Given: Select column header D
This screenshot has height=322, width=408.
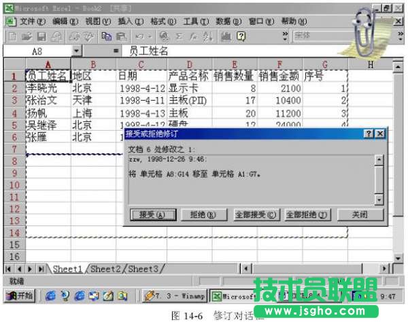Looking at the screenshot, I should 190,65.
